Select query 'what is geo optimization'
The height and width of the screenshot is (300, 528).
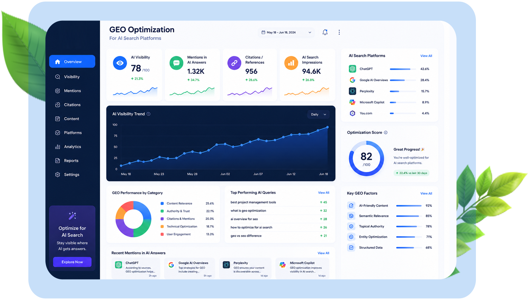(248, 211)
